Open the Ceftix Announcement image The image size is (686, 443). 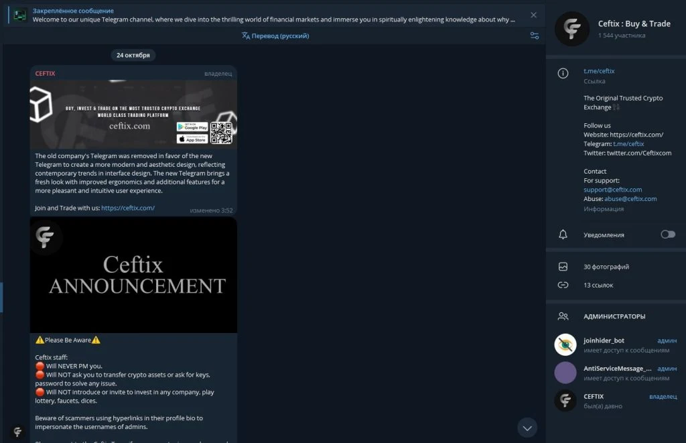133,275
